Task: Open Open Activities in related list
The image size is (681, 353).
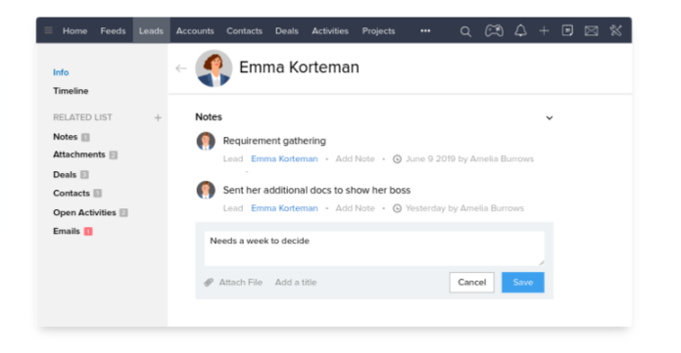Action: [x=84, y=213]
